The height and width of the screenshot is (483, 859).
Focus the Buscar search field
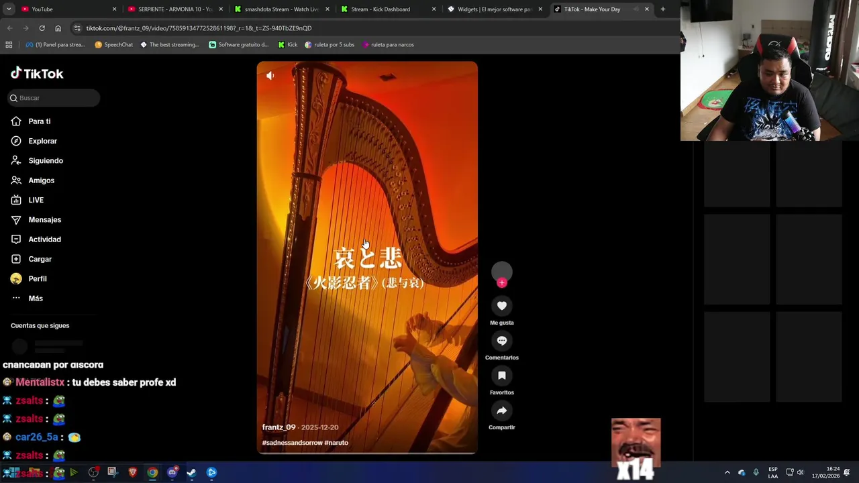click(x=54, y=98)
